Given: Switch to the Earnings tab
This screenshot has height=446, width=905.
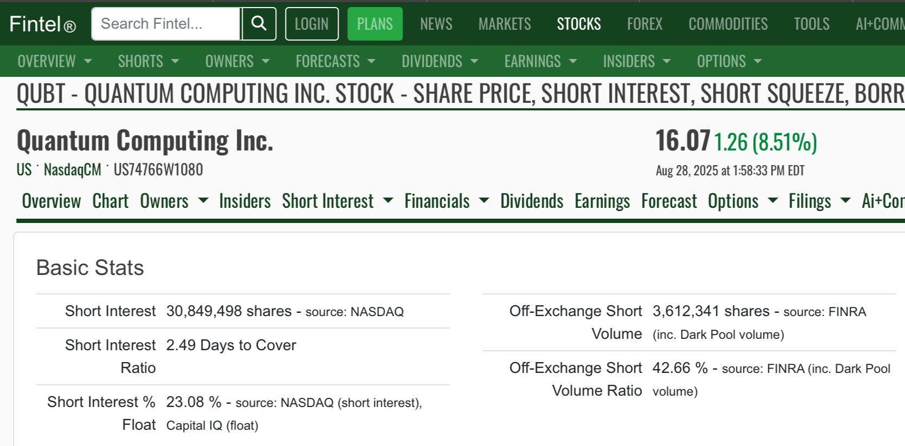Looking at the screenshot, I should coord(602,201).
